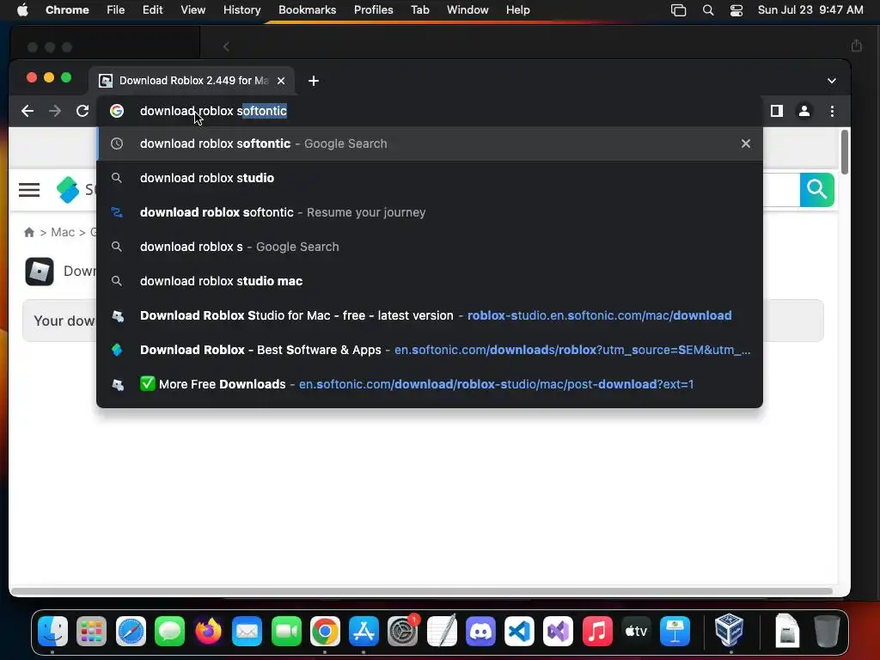880x660 pixels.
Task: Open TextEdit from the Dock
Action: click(x=442, y=632)
